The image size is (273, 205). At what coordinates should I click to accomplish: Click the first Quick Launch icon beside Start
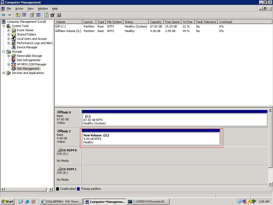click(21, 202)
